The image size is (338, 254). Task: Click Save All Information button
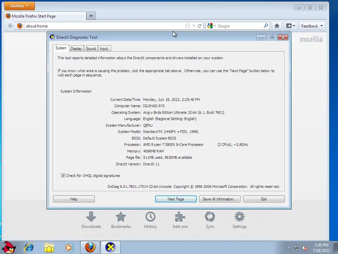click(220, 199)
